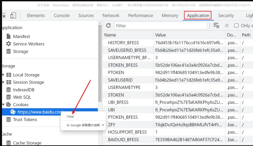
Task: Expand the Local Storage tree node
Action: [3, 75]
